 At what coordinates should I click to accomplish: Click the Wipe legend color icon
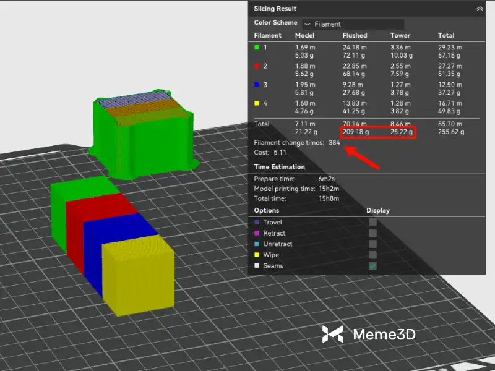[257, 255]
